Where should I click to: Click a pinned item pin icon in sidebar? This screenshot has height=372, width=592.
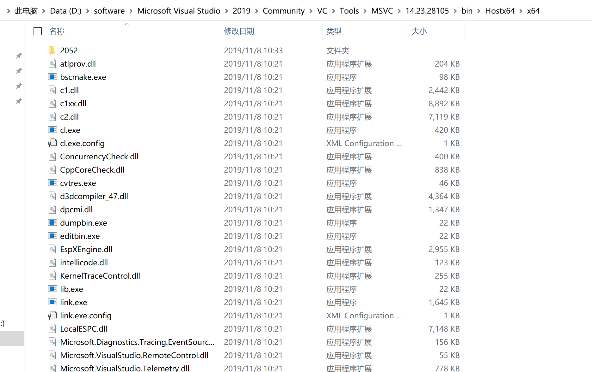[19, 56]
